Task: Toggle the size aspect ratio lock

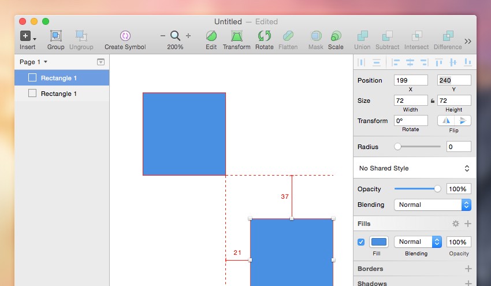Action: point(433,101)
